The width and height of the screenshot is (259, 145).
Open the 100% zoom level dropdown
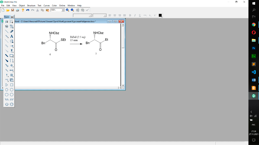(x=63, y=10)
